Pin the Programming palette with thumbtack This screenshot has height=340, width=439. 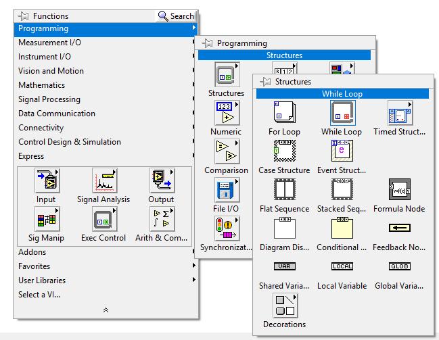tap(208, 43)
